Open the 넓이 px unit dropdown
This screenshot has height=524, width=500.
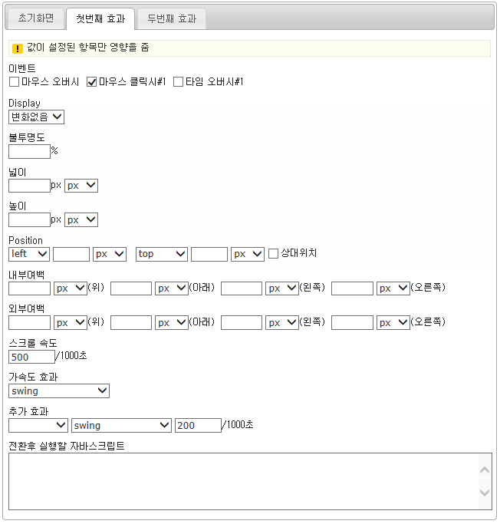click(x=81, y=185)
